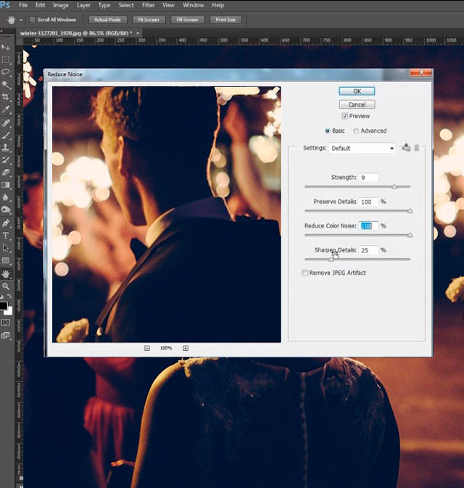Zoom in preview with plus icon

click(186, 348)
